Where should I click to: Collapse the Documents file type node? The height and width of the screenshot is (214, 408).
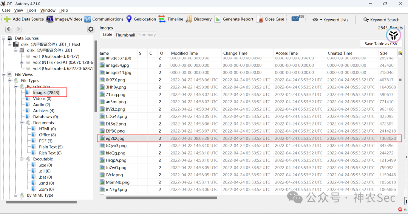coord(22,123)
